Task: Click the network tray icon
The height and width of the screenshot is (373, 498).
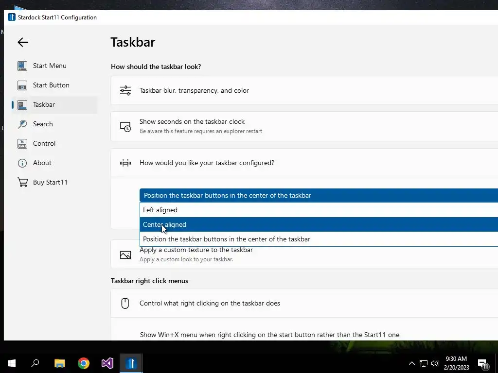Action: [424, 363]
